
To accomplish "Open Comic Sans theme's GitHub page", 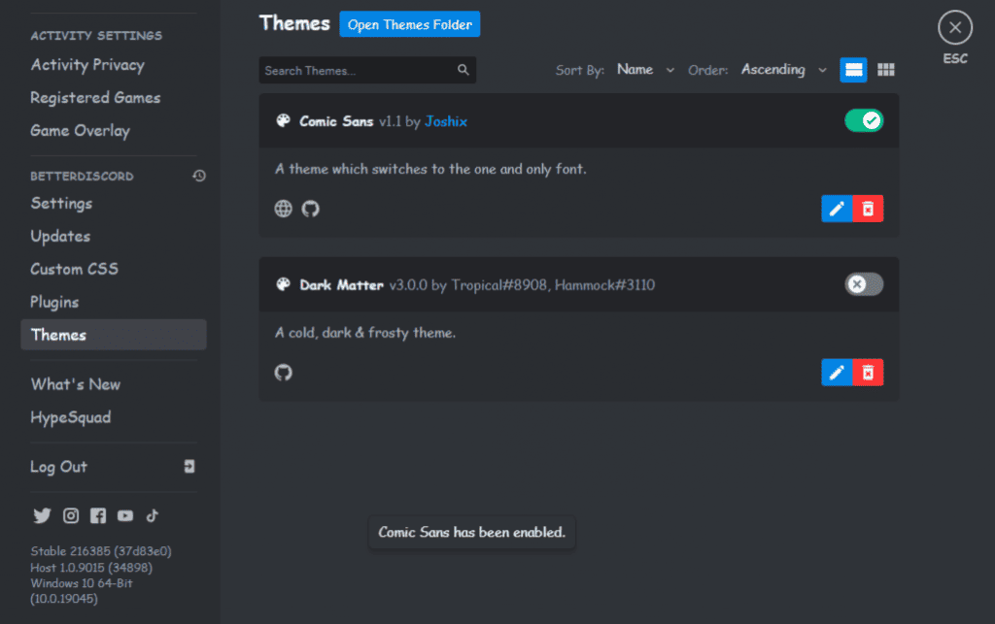I will click(310, 208).
